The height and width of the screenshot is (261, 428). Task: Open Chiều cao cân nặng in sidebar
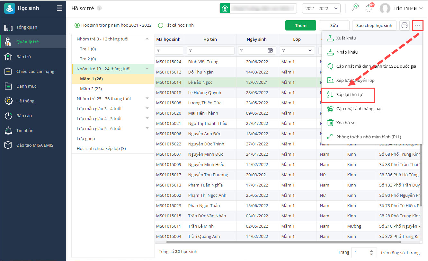[x=35, y=71]
